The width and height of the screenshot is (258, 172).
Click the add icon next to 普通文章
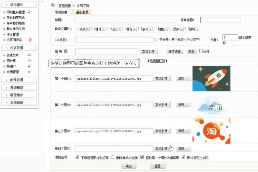point(29,55)
